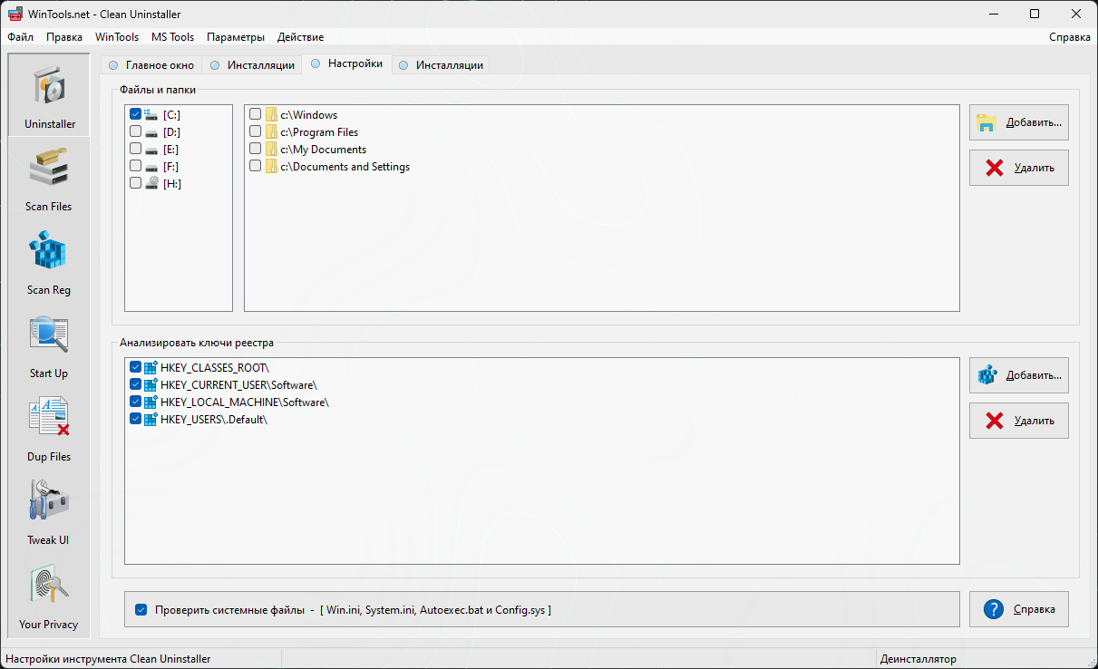Click Добавить button for files and folders
Viewport: 1098px width, 669px height.
pyautogui.click(x=1018, y=122)
